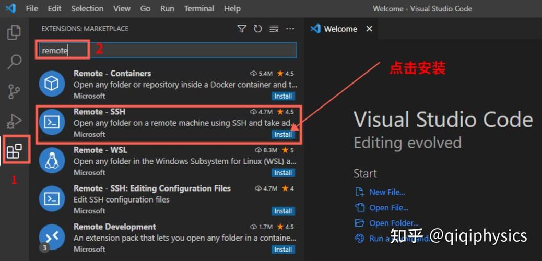Screen dimensions: 542x261
Task: Open Views and More Actions ellipsis menu
Action: pos(290,29)
